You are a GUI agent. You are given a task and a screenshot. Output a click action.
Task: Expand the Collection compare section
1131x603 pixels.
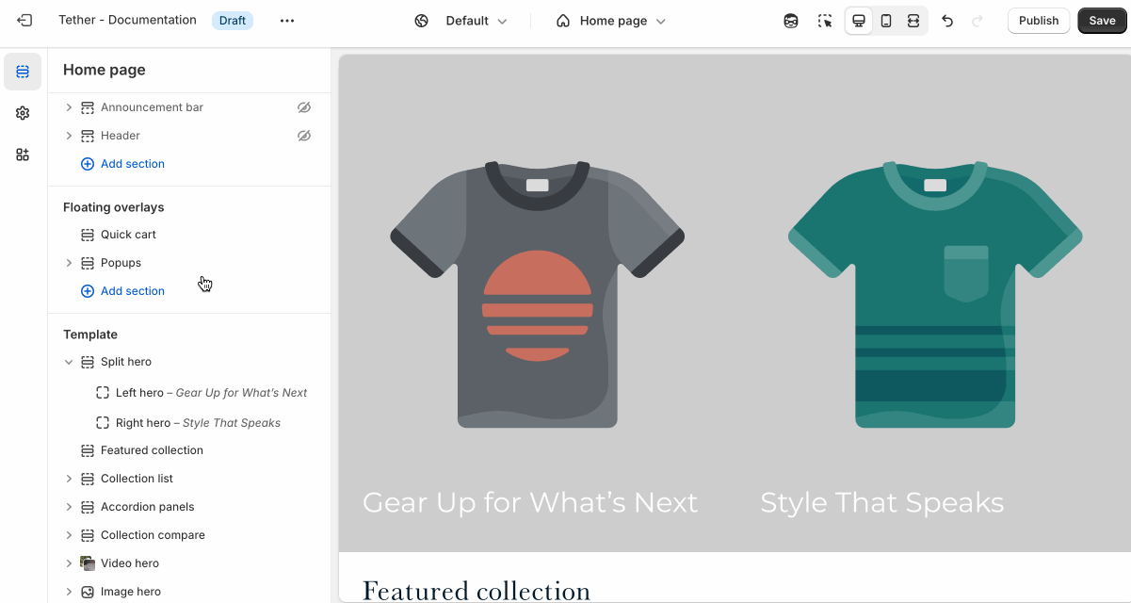click(x=69, y=535)
